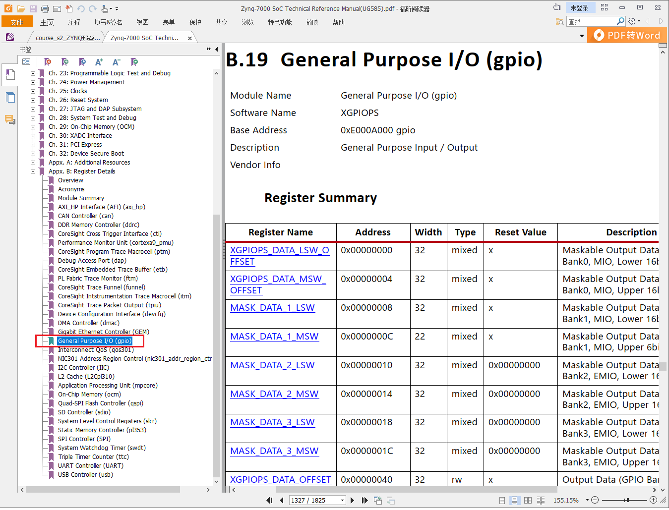Decrease bookmark font size with A- icon
Viewport: 669px width, 510px height.
[x=117, y=62]
